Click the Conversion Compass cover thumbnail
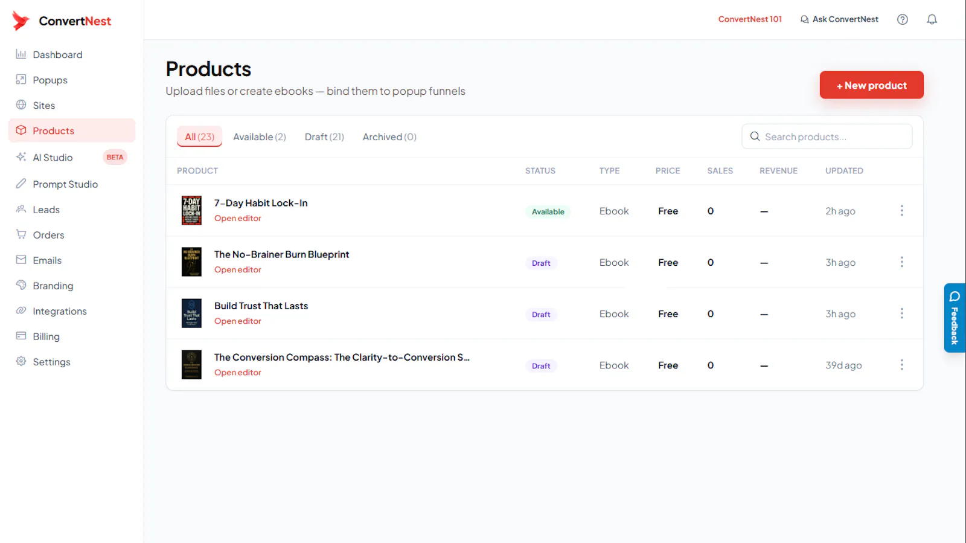 coord(191,365)
